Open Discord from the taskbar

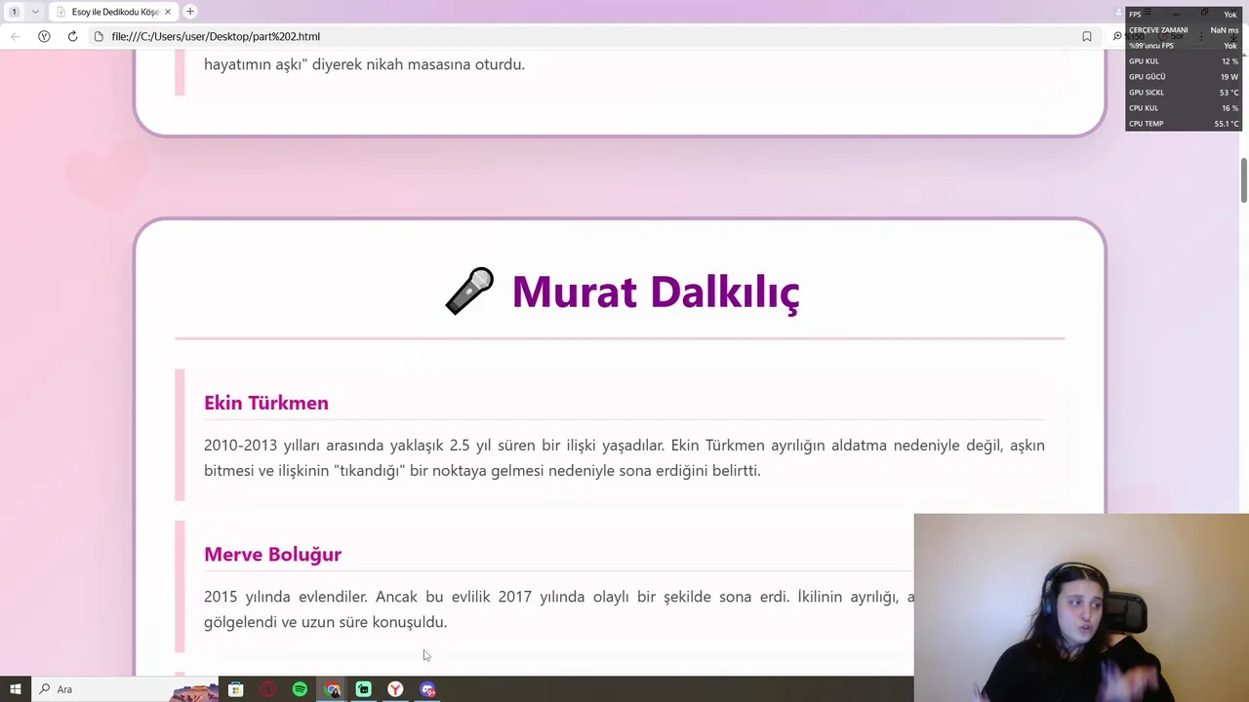427,689
